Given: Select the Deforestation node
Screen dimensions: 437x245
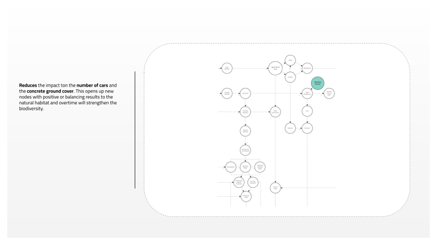Looking at the screenshot, I should (306, 69).
